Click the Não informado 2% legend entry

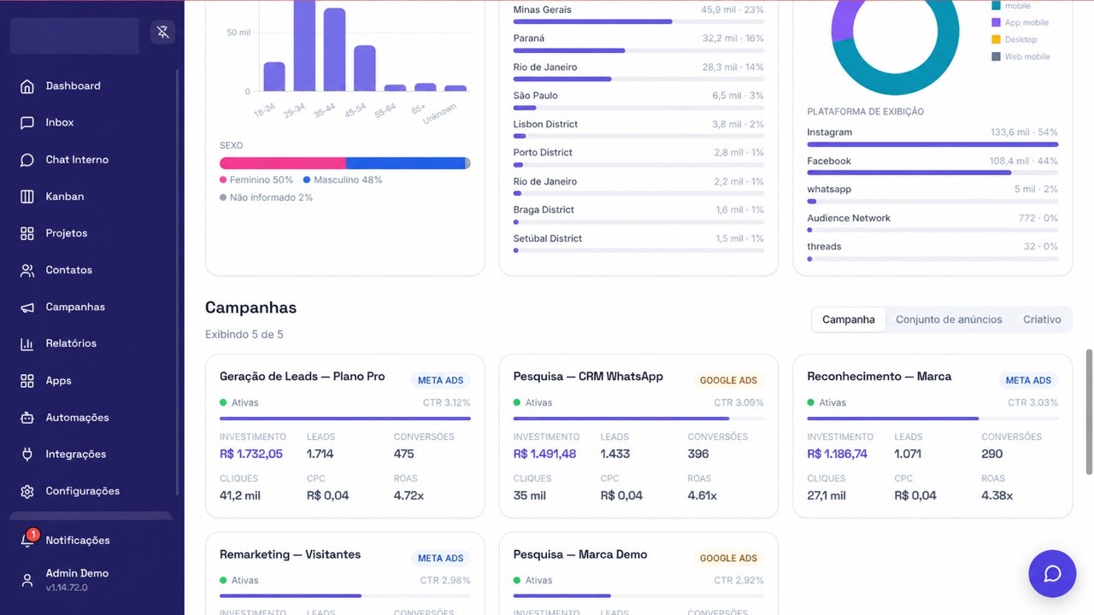[x=266, y=197]
